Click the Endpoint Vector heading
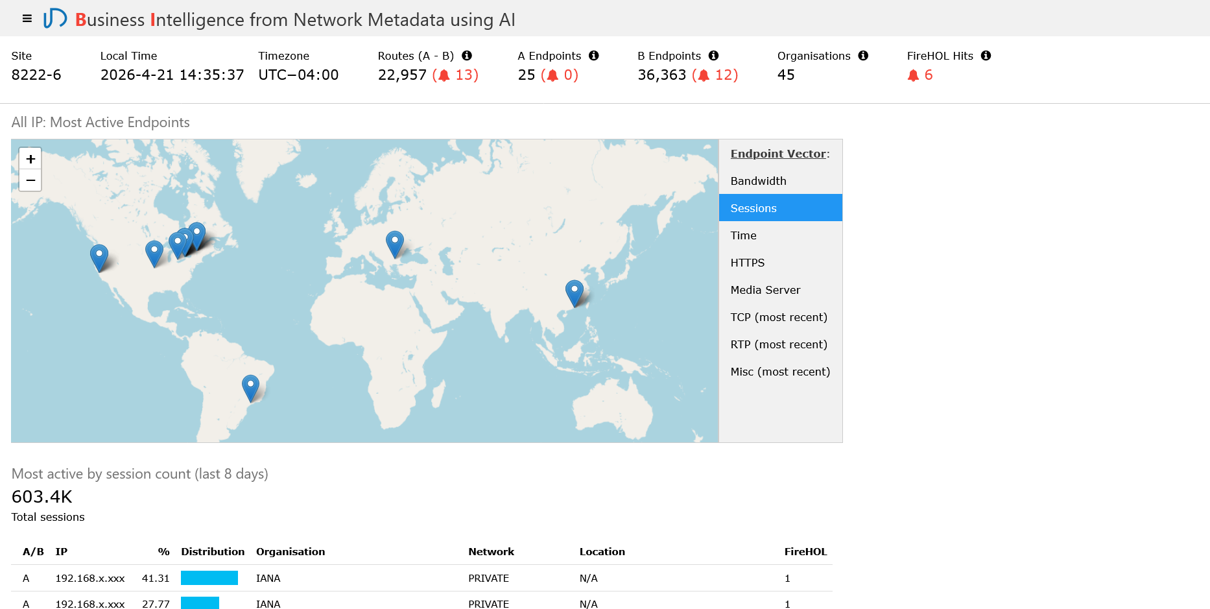Image resolution: width=1210 pixels, height=609 pixels. [779, 154]
